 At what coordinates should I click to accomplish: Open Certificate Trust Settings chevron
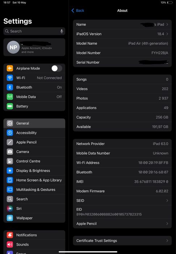click(167, 241)
